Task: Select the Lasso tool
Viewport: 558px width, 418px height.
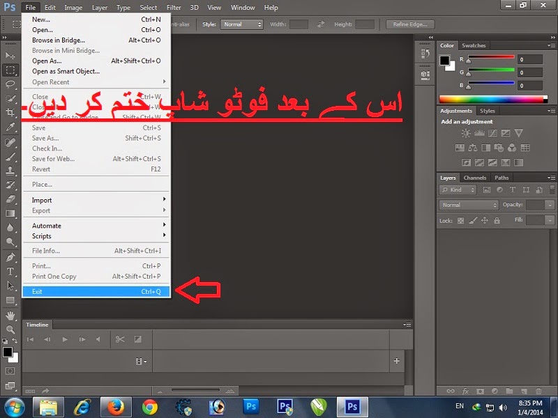Action: click(10, 84)
